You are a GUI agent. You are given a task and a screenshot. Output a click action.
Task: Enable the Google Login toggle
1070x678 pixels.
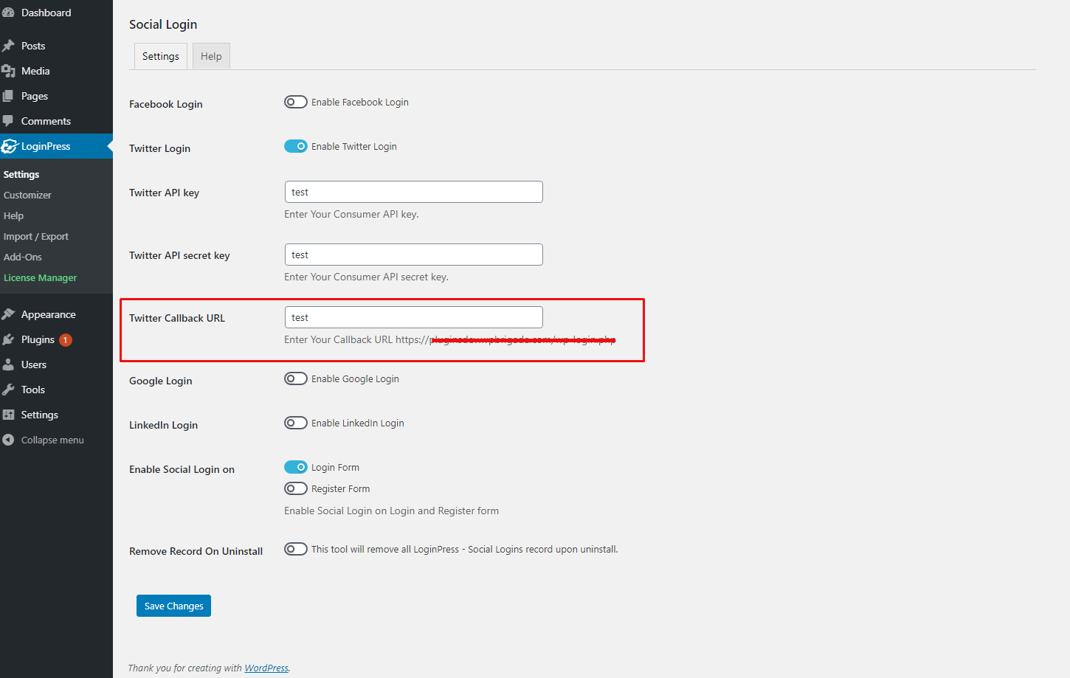296,378
